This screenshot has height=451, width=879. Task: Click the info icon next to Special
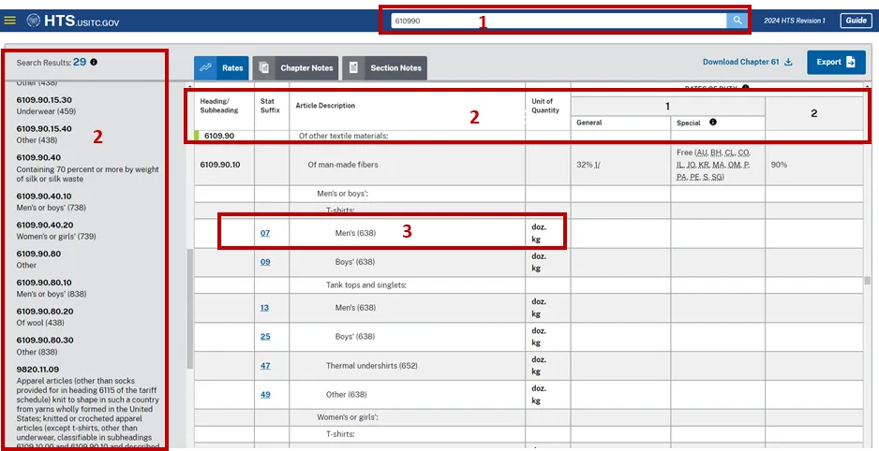click(712, 122)
